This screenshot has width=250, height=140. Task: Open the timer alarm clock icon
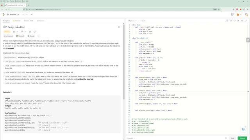click(x=232, y=15)
